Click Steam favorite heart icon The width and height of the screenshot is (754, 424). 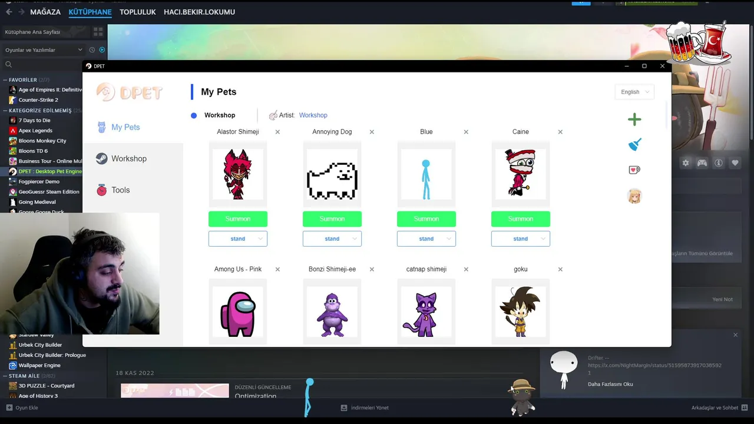[x=735, y=163]
